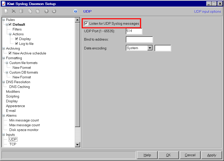This screenshot has width=224, height=161.
Task: Collapse the Default rule node
Action: (x=7, y=24)
